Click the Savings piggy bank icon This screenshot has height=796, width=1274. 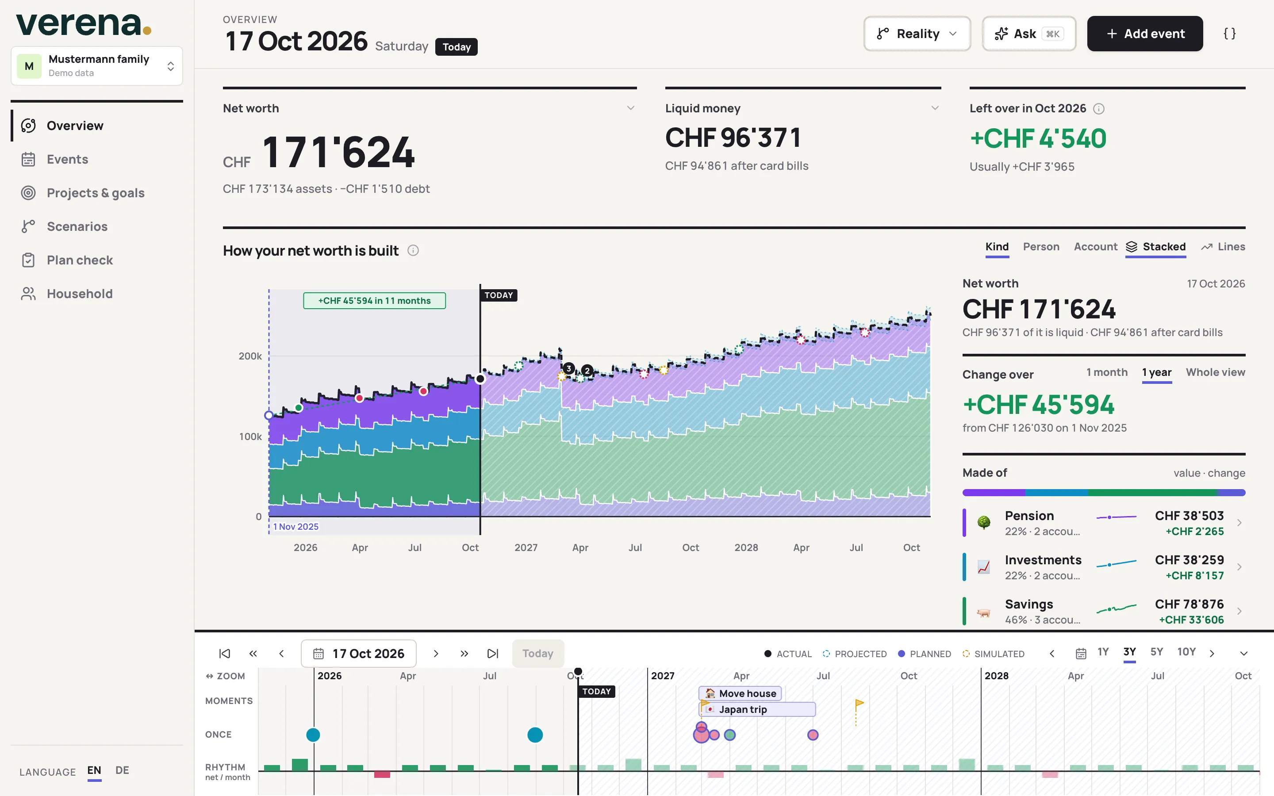[983, 612]
